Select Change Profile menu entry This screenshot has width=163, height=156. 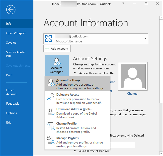tap(78, 128)
